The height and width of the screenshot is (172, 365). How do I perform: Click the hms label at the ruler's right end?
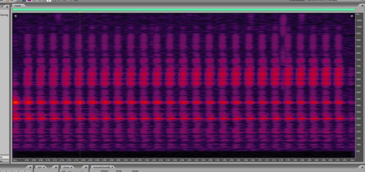(353, 160)
